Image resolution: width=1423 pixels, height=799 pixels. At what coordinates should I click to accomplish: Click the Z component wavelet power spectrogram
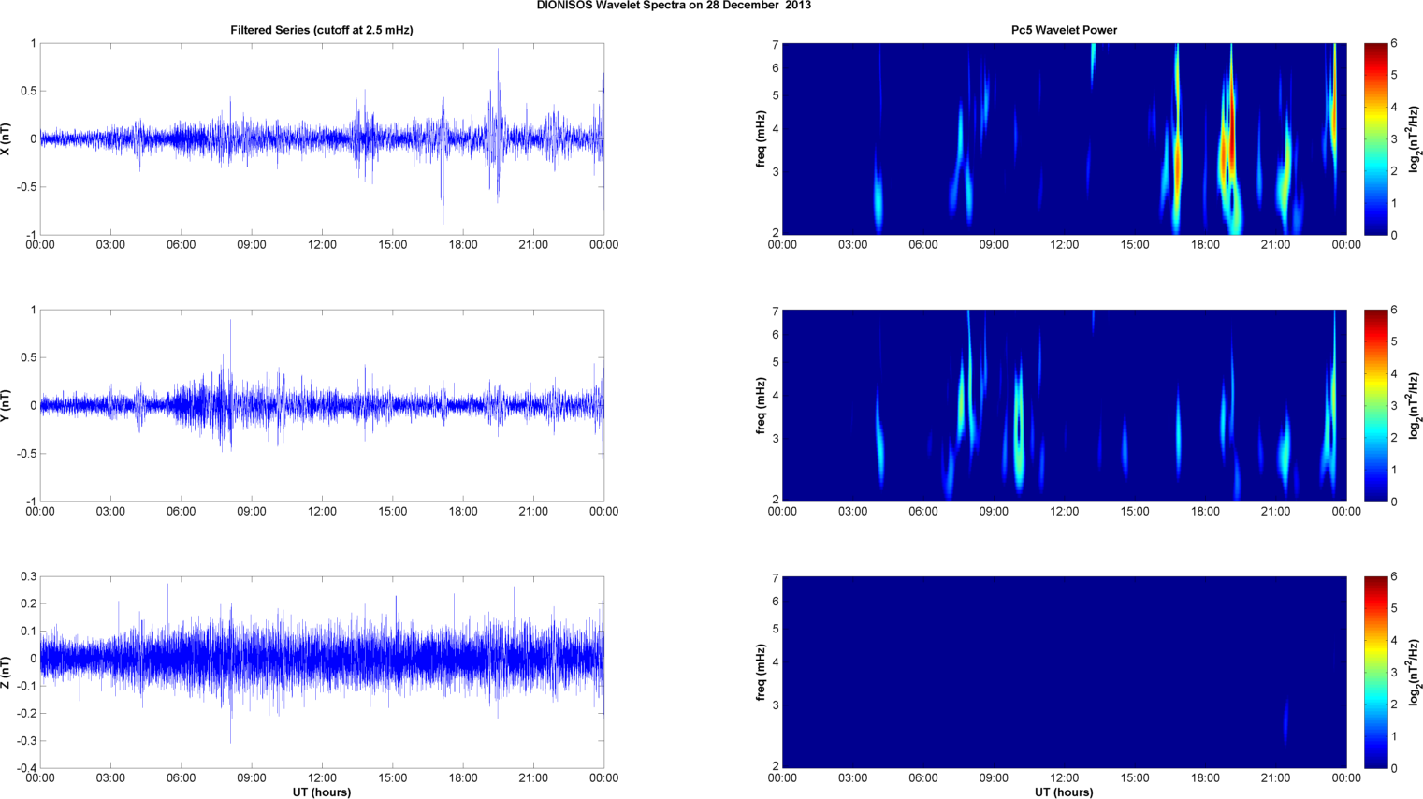(1064, 673)
